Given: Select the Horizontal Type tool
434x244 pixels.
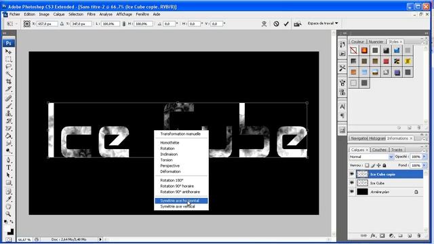Looking at the screenshot, I should [9, 167].
